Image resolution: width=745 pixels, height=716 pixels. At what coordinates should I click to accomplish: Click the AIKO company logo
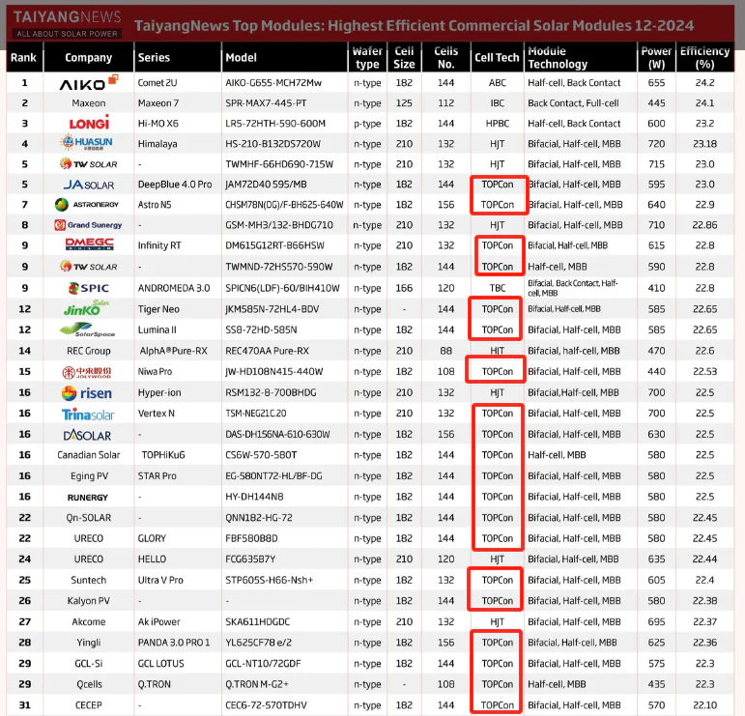[89, 83]
